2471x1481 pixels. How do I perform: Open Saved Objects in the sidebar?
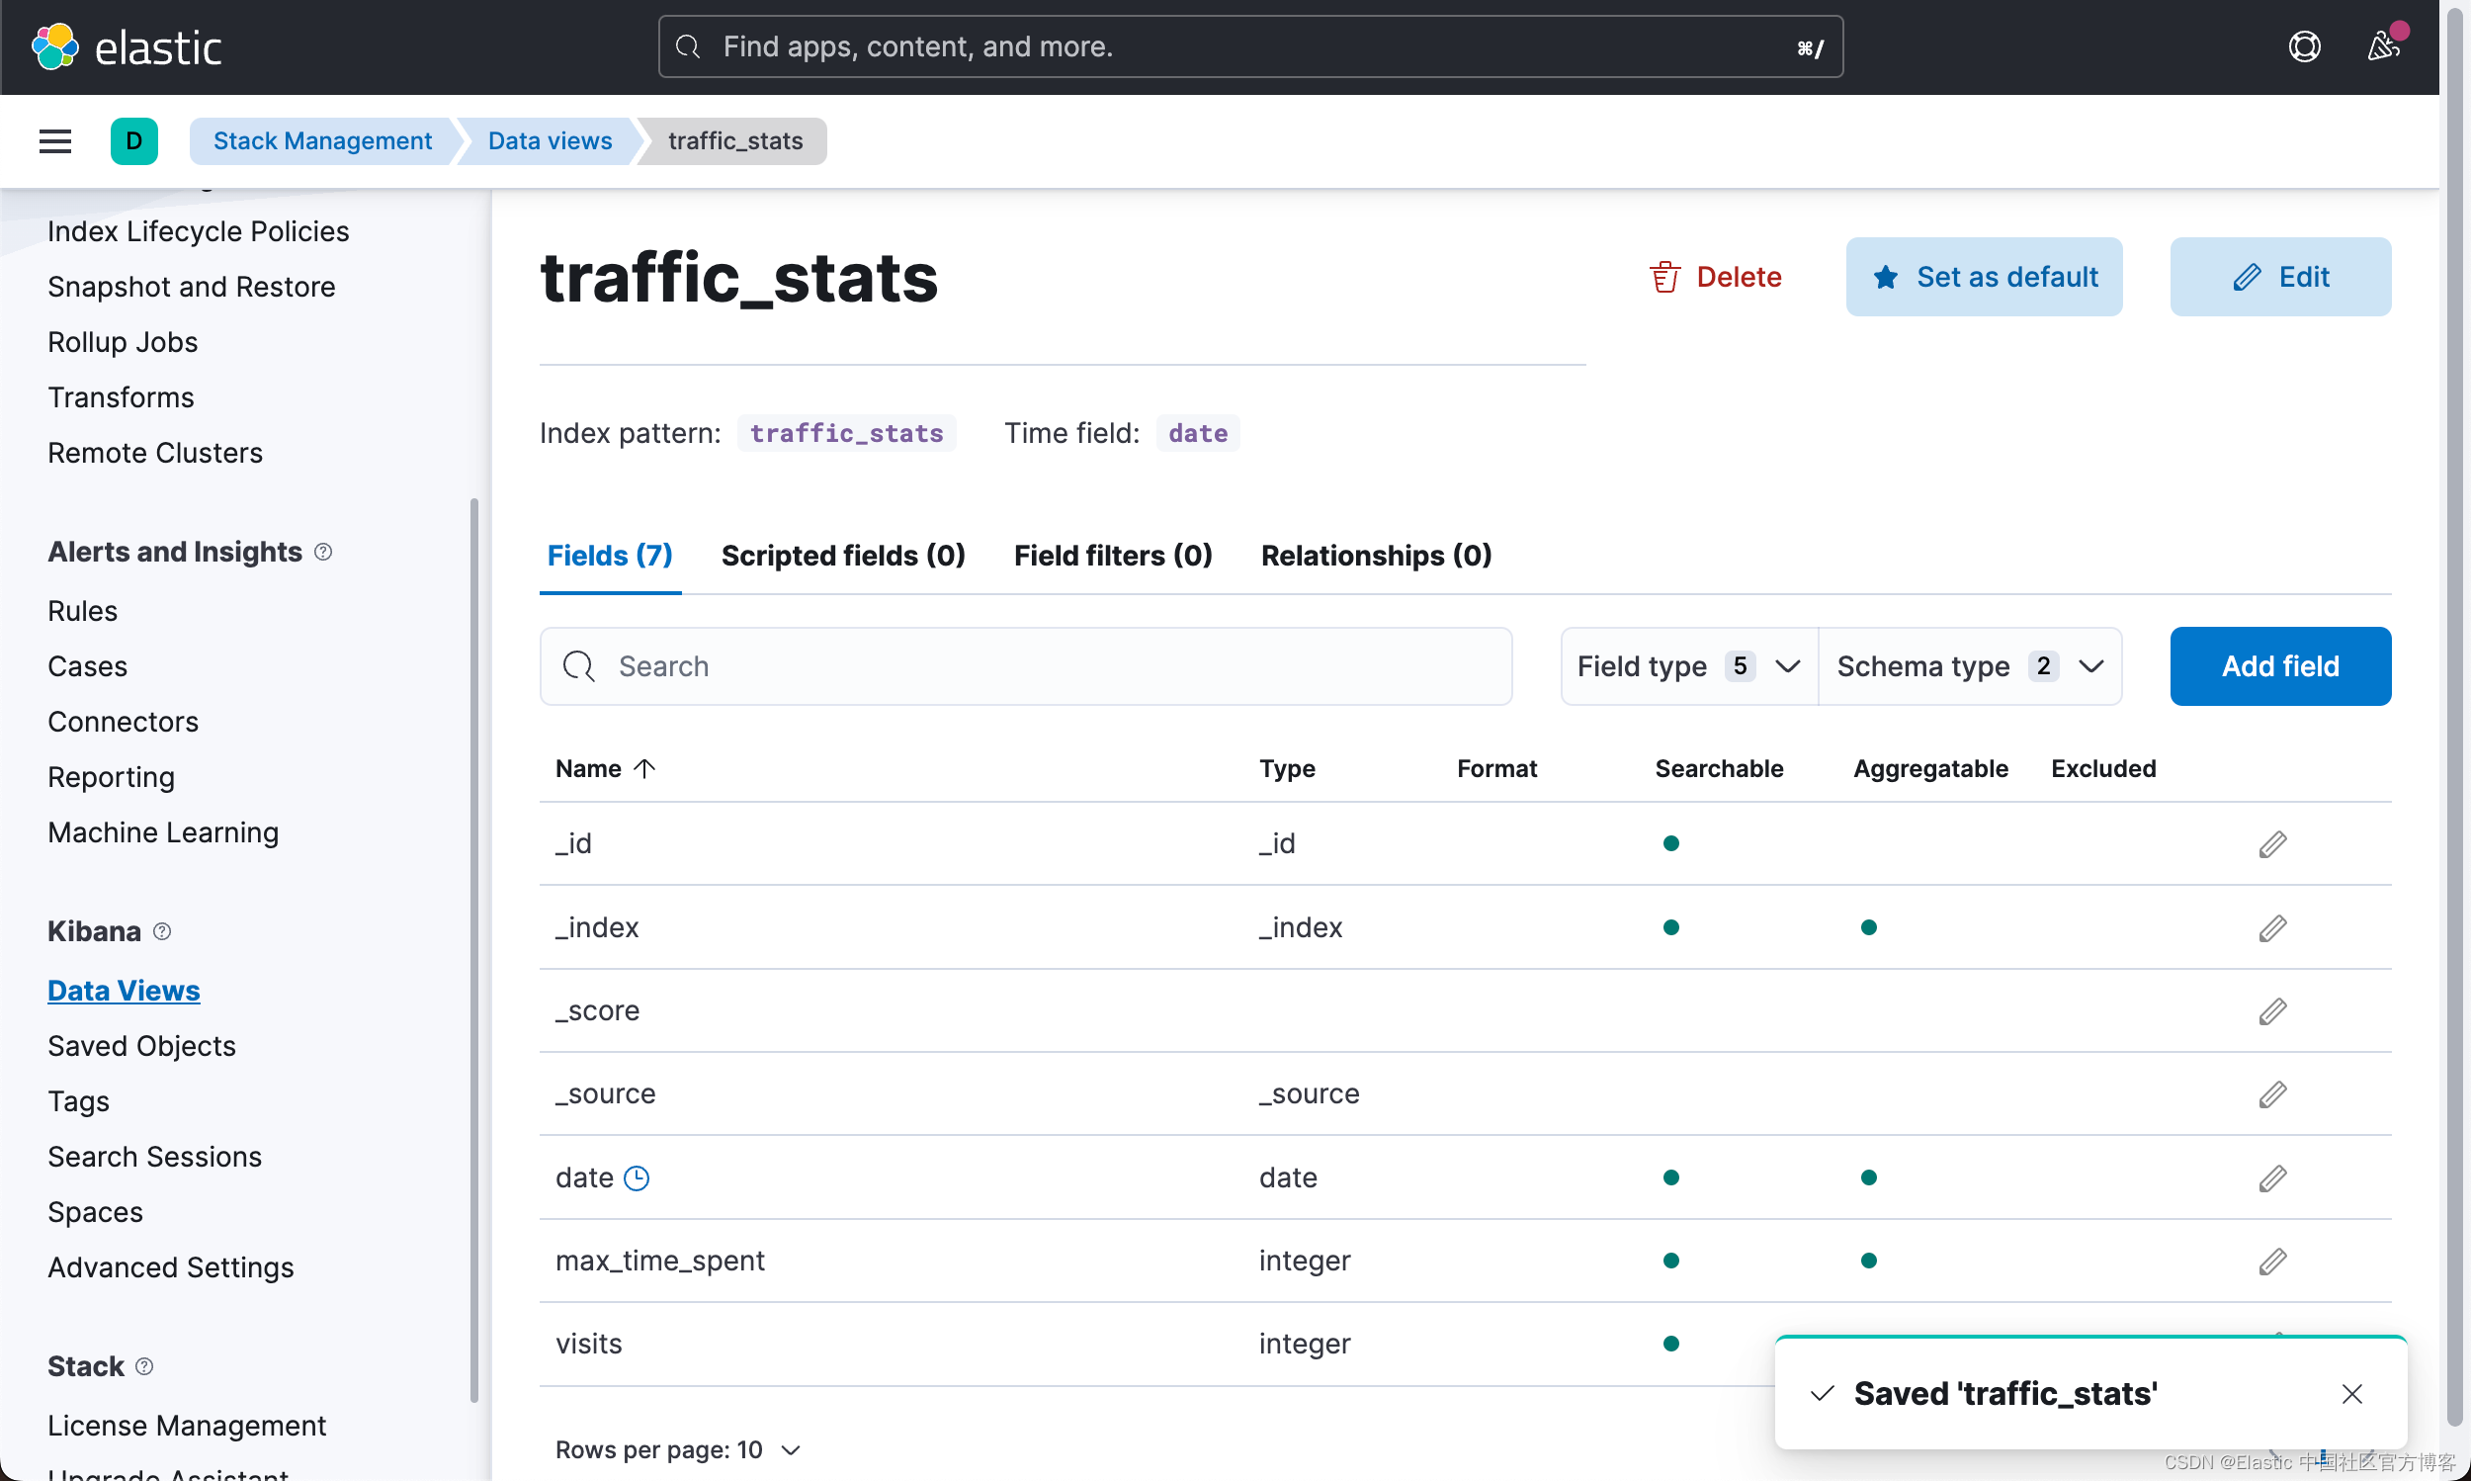[140, 1046]
